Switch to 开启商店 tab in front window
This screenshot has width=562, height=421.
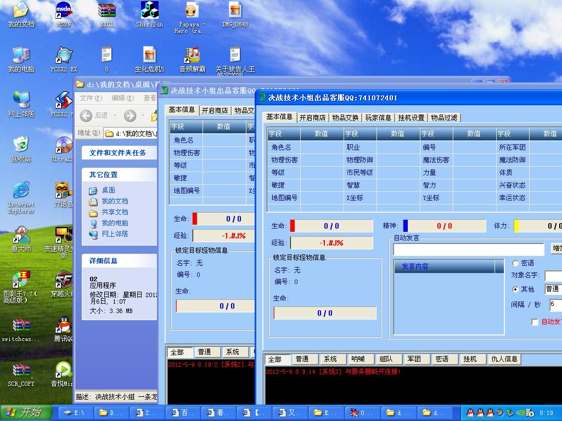(x=312, y=118)
